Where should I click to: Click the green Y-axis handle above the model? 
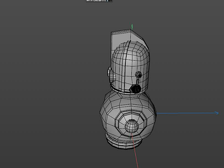[132, 27]
